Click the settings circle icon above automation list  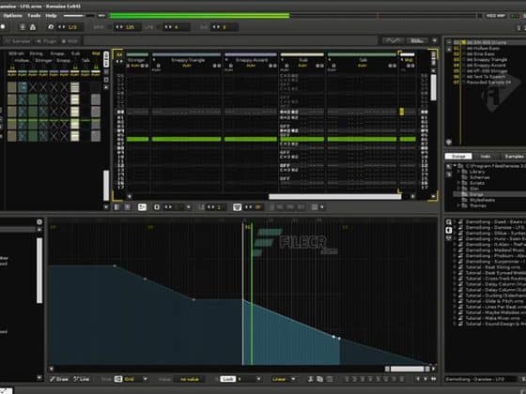tap(39, 221)
